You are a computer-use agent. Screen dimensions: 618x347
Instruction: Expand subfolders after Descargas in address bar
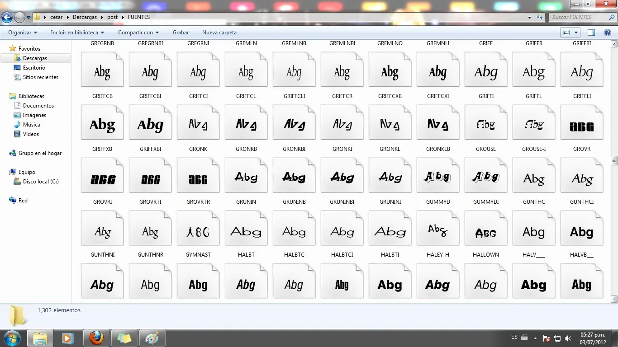pos(101,17)
